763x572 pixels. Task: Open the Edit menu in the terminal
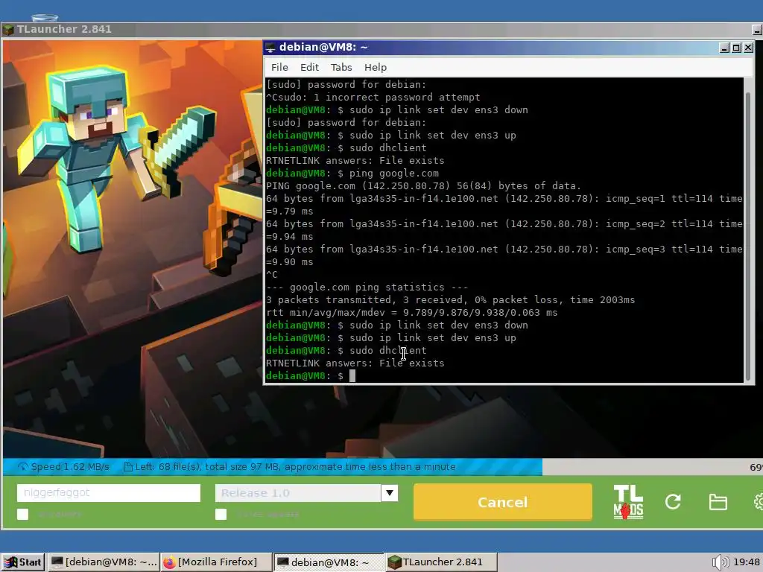pos(309,68)
